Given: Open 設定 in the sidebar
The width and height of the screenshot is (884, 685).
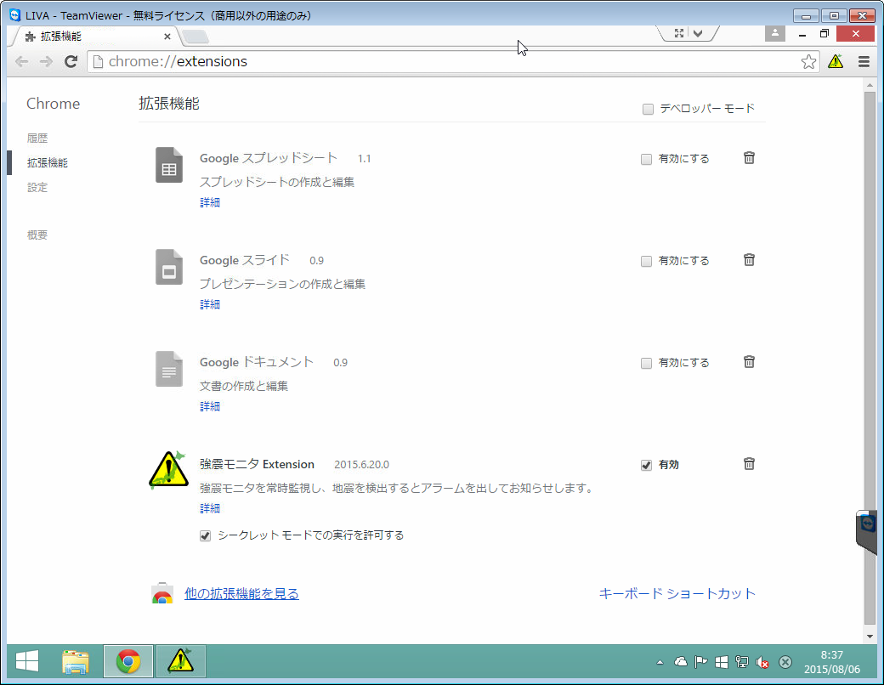Looking at the screenshot, I should 37,188.
